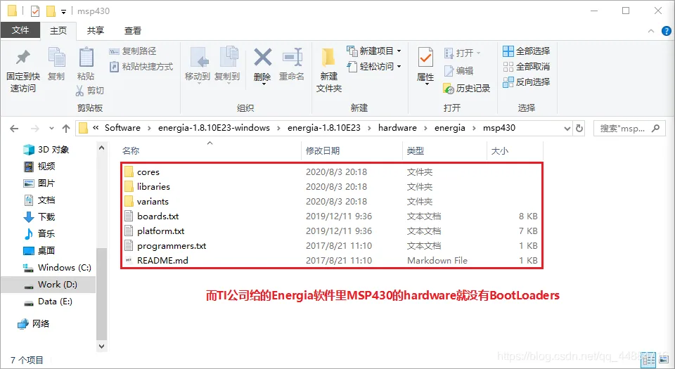Select README.md file
This screenshot has height=369, width=675.
(x=162, y=261)
